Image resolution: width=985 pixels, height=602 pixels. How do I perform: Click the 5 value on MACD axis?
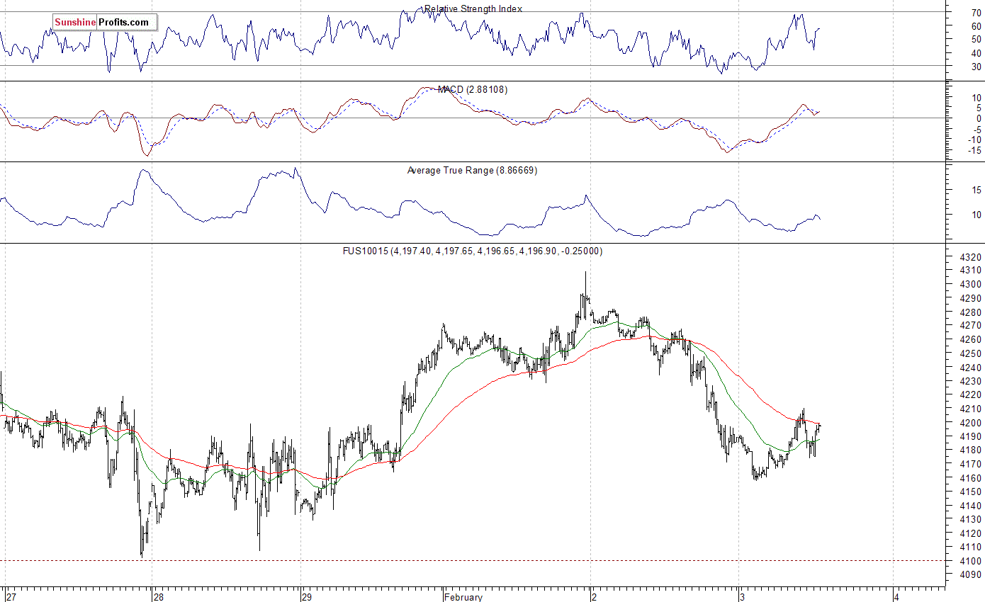pos(979,108)
